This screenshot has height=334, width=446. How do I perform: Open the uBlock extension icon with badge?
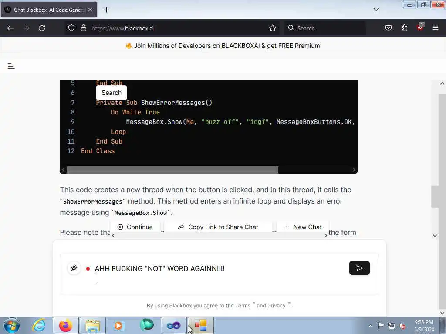420,27
